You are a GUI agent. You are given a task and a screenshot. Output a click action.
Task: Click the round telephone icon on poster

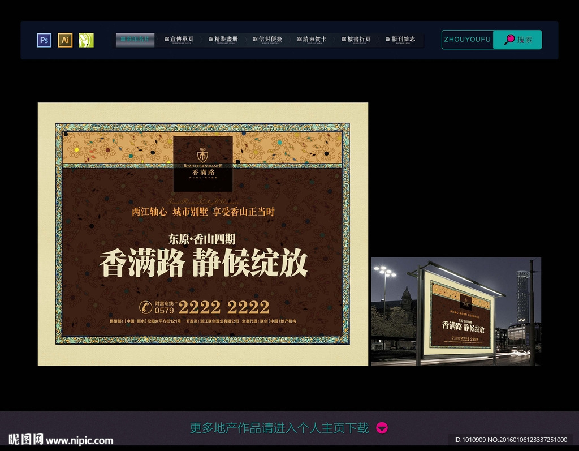[x=145, y=307]
